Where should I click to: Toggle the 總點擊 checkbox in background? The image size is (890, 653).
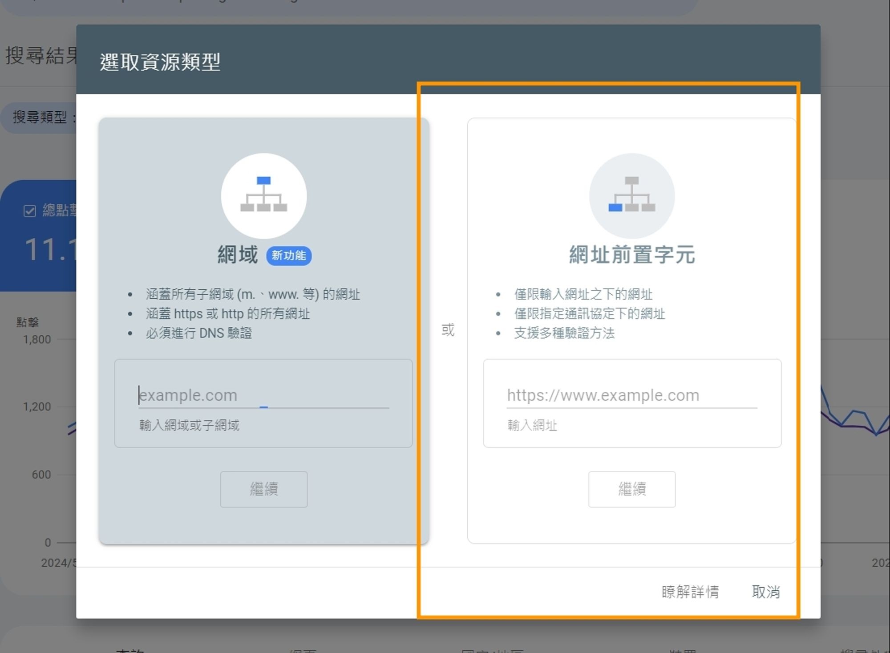(29, 211)
